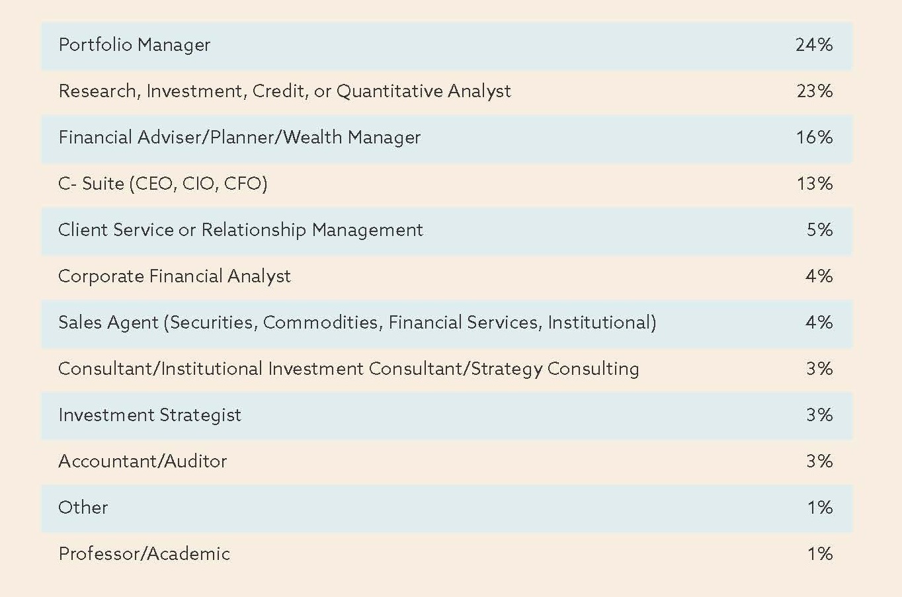Image resolution: width=902 pixels, height=597 pixels.
Task: Select the Corporate Financial Analyst row
Action: 447,276
